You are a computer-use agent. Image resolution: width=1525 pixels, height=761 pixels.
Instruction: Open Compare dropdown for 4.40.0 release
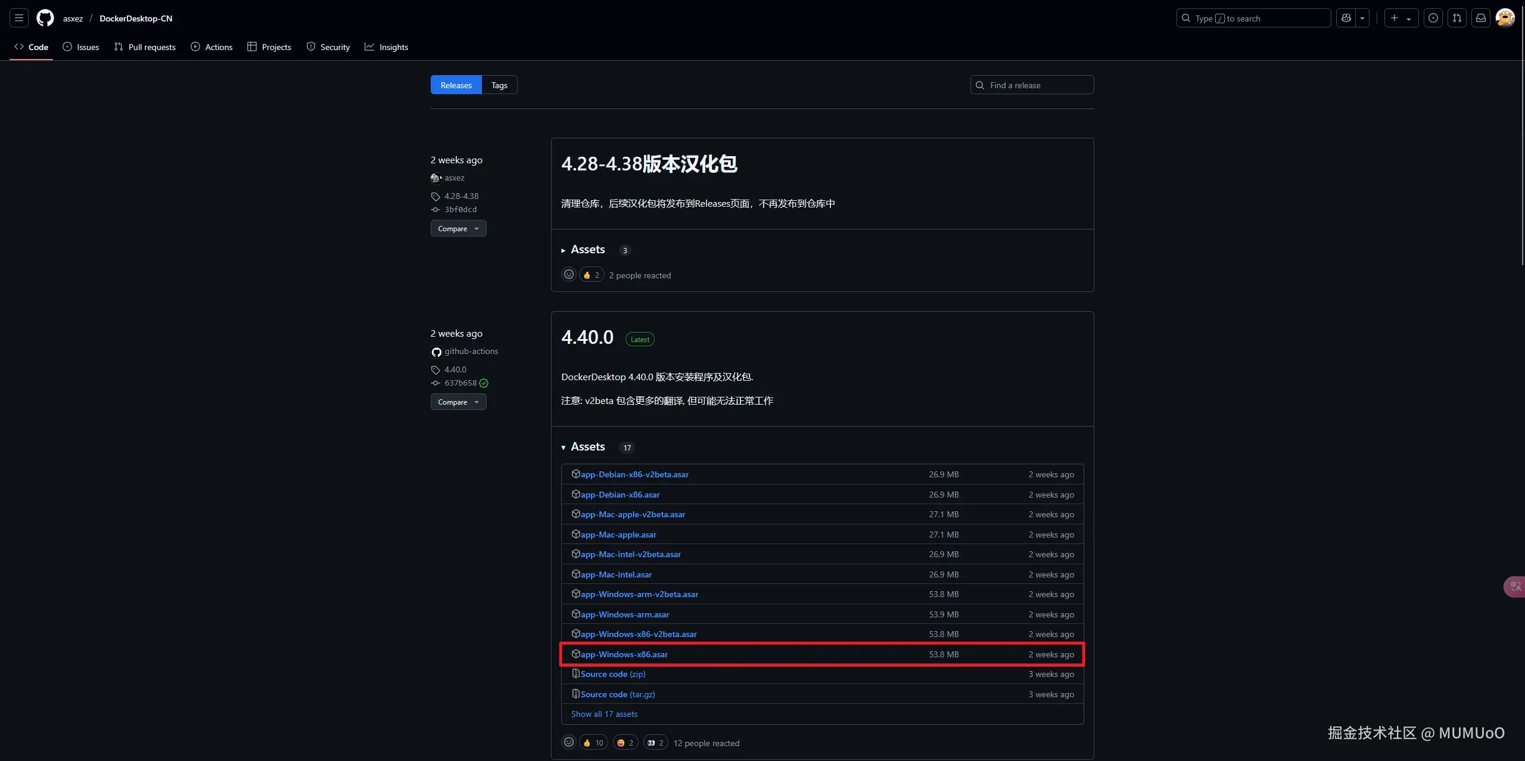click(458, 402)
